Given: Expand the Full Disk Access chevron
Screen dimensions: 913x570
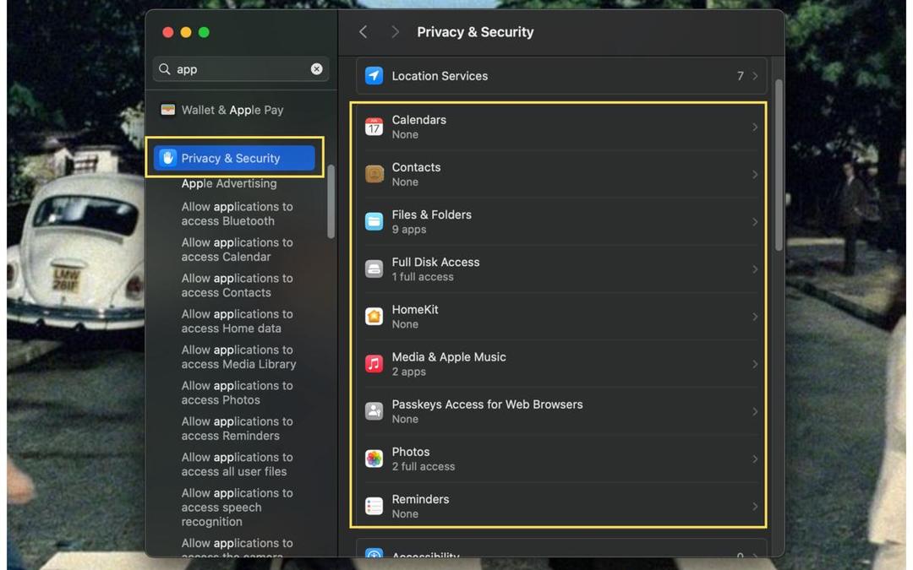Looking at the screenshot, I should (x=755, y=269).
